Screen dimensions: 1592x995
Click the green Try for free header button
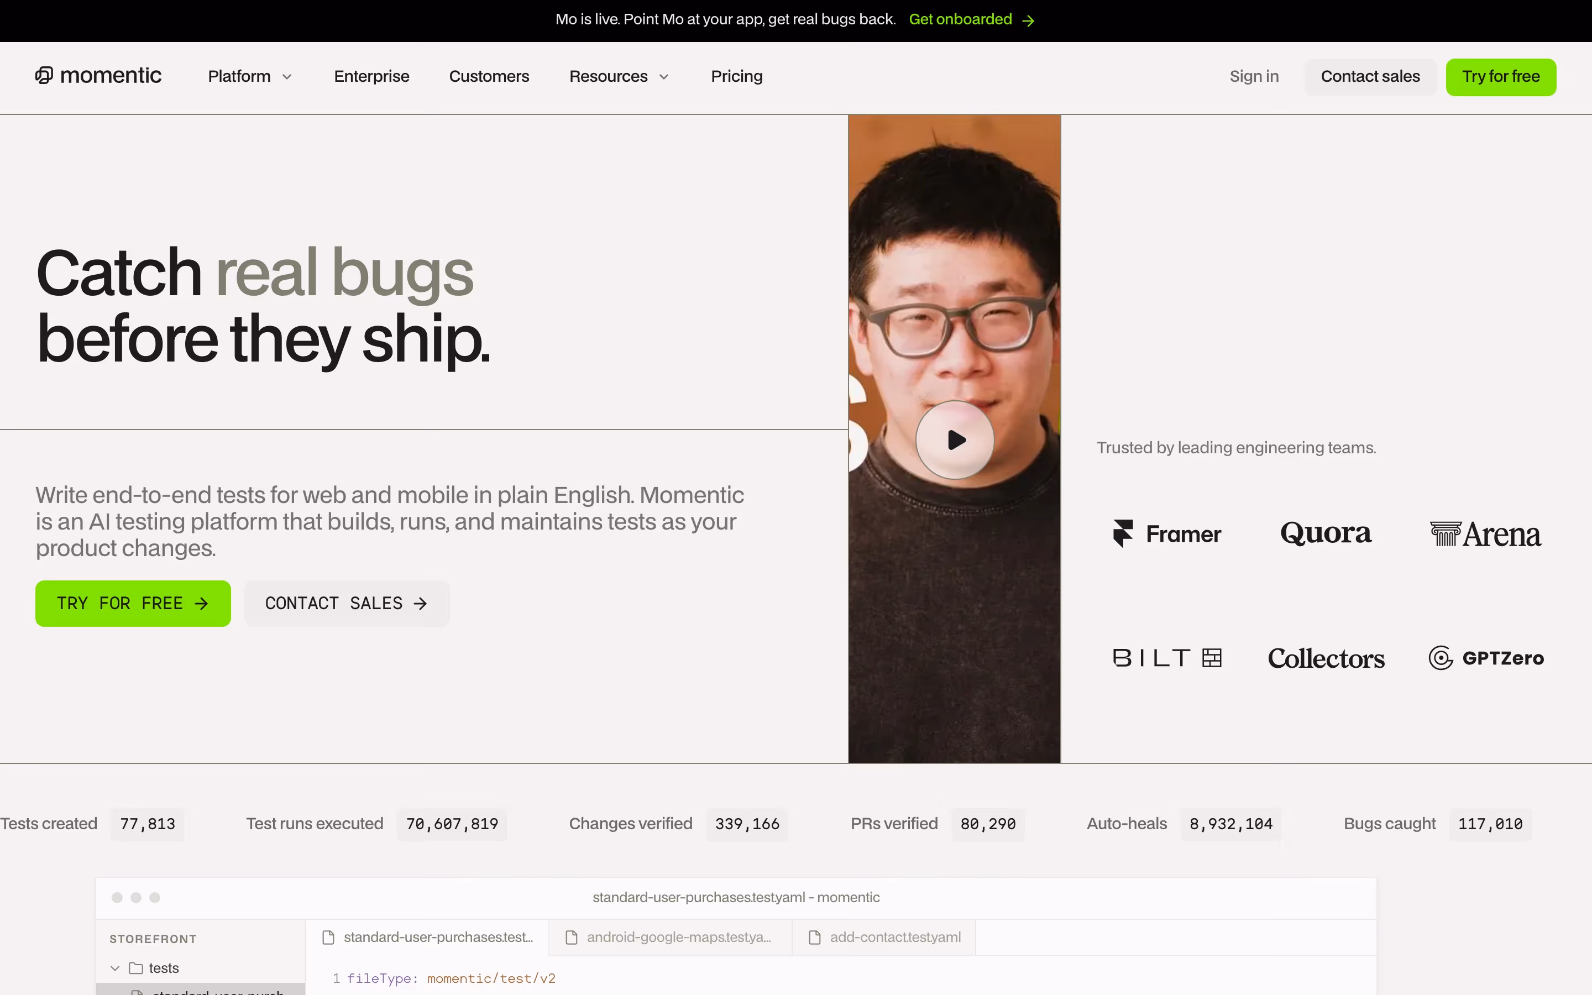(x=1501, y=77)
